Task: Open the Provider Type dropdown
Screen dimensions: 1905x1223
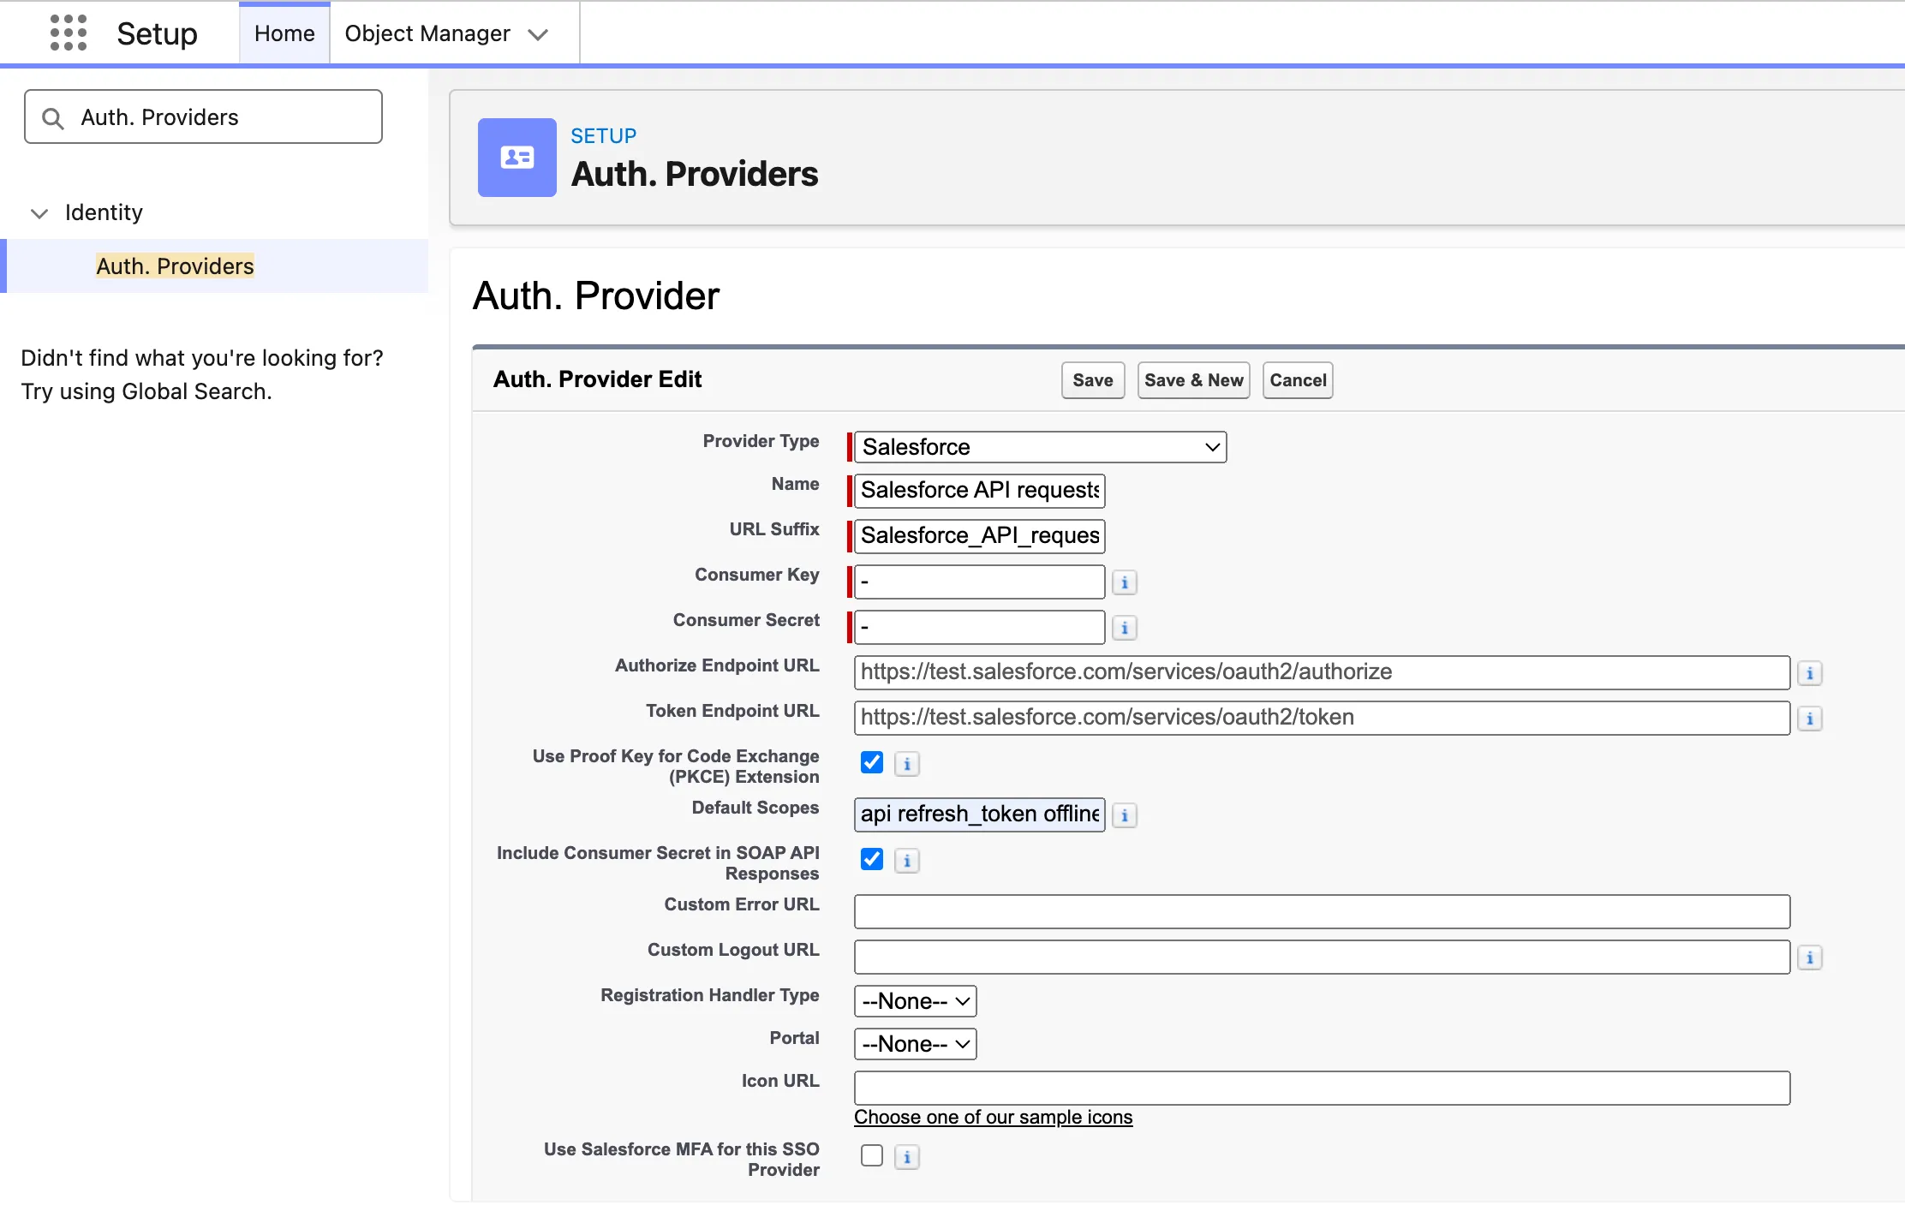Action: pos(1040,447)
